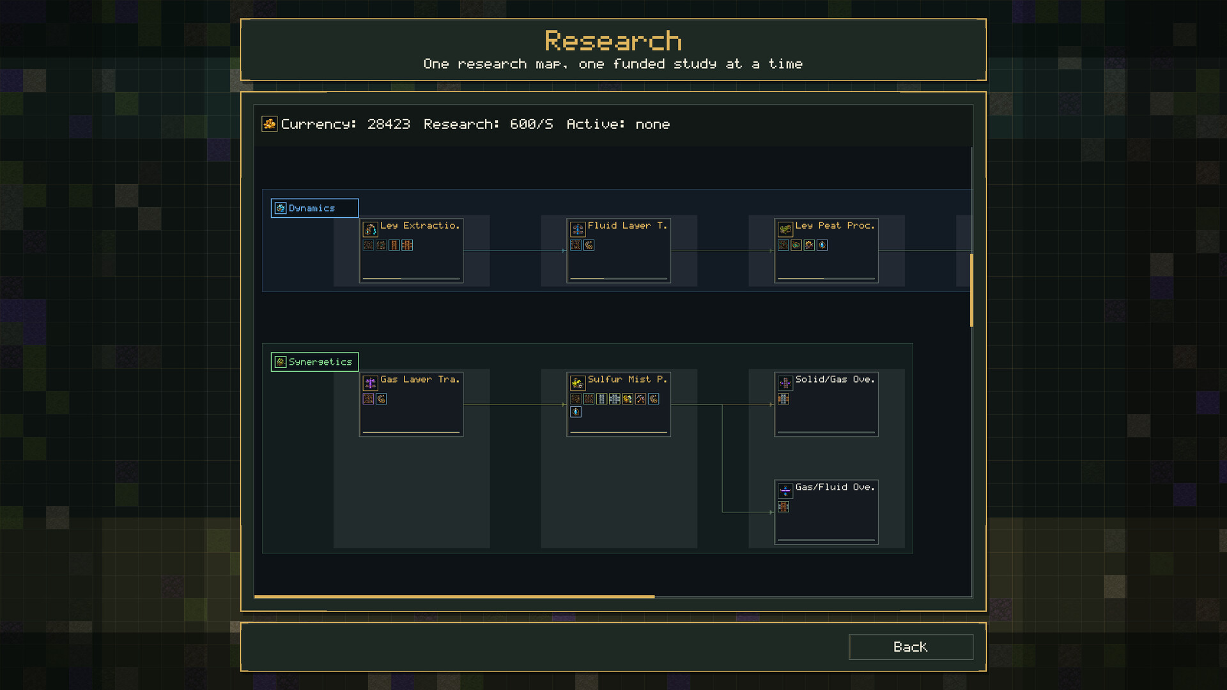Click the spiral icon in Gas Layer Tra.
Screen dimensions: 1227x690
(x=382, y=399)
